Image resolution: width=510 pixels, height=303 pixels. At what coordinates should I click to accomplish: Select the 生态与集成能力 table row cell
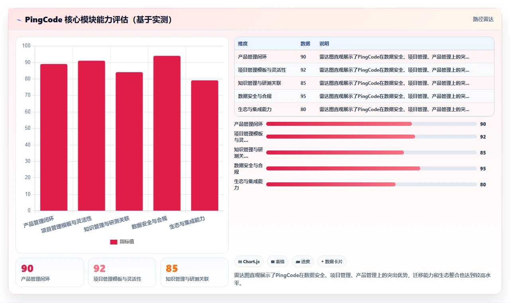(x=255, y=109)
